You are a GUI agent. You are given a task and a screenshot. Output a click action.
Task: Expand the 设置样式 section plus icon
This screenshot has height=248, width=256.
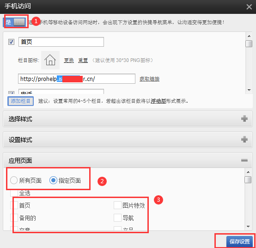coord(244,139)
